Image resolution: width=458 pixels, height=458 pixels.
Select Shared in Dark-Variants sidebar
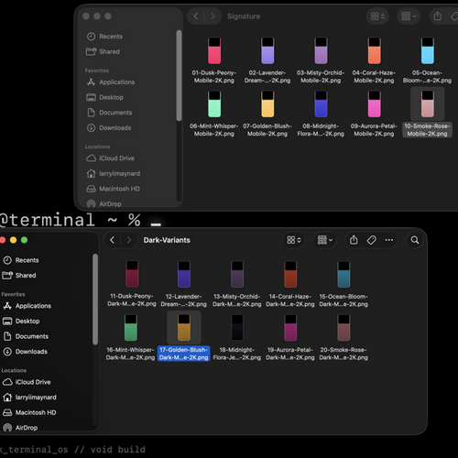tap(19, 276)
